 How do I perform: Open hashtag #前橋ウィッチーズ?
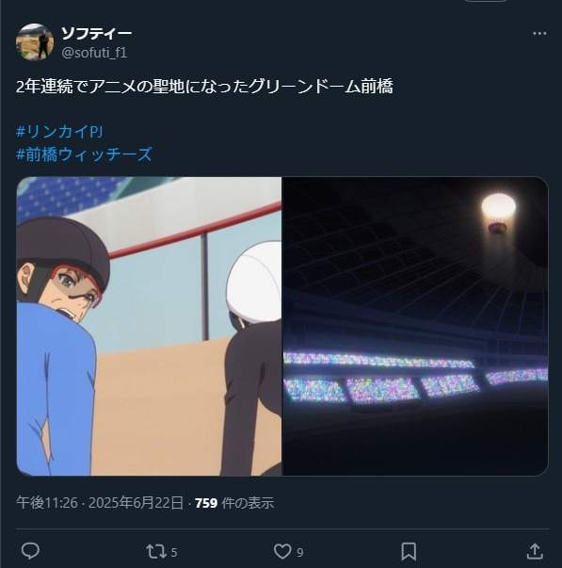[x=84, y=154]
